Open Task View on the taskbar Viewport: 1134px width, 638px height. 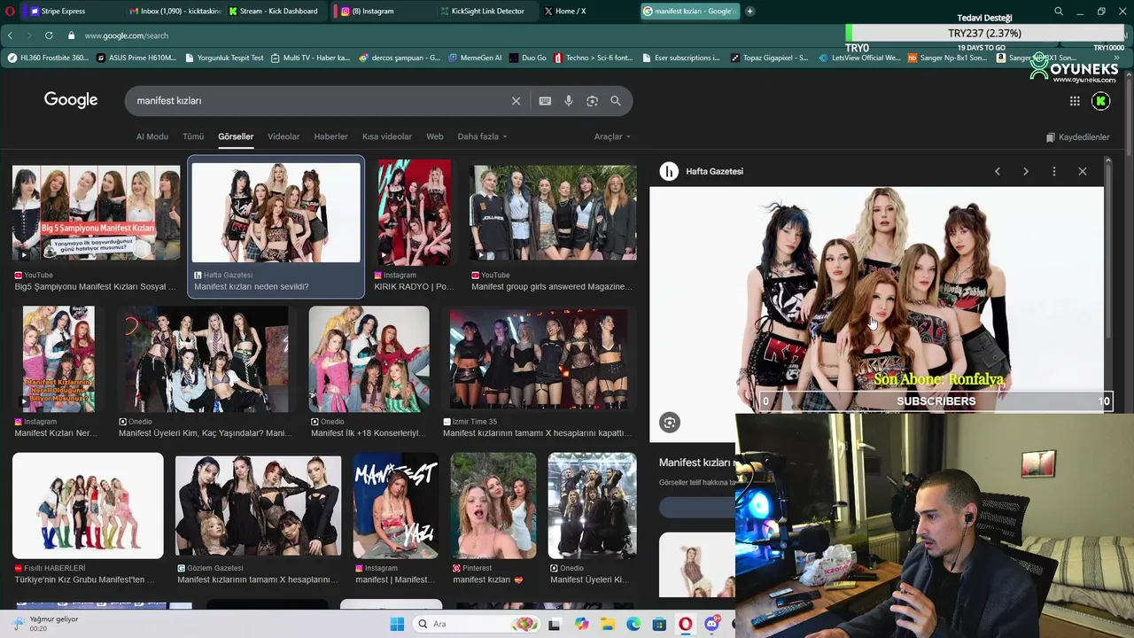(x=555, y=624)
